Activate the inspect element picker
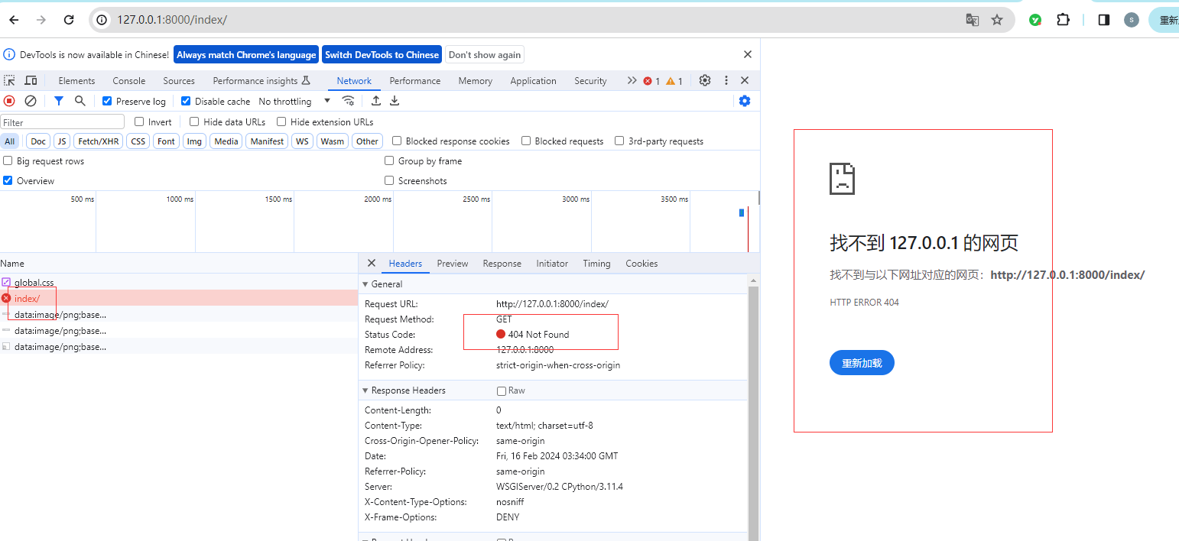 tap(9, 80)
